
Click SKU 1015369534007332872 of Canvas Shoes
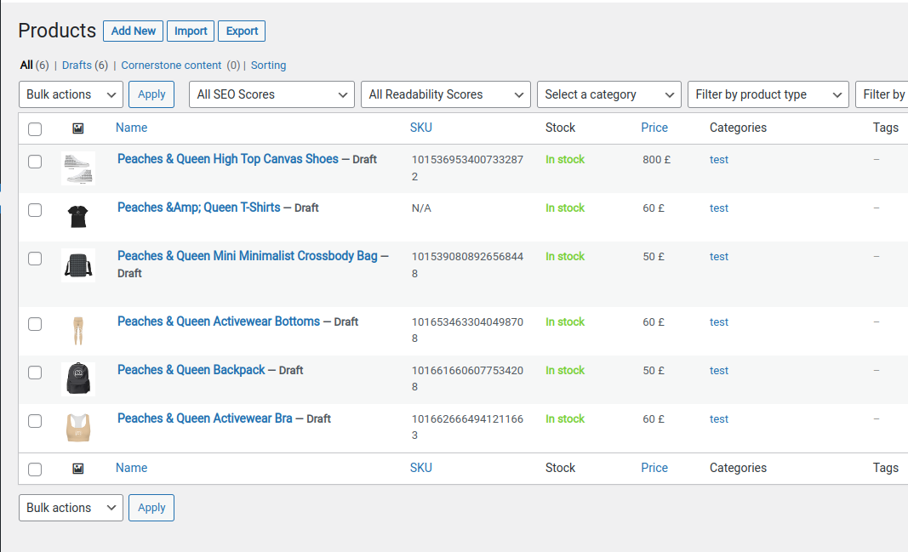pos(467,168)
